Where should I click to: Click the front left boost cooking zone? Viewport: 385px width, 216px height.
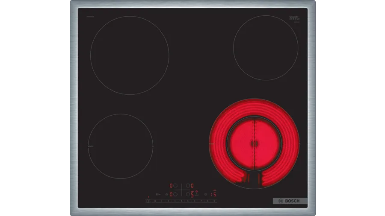click(x=121, y=146)
